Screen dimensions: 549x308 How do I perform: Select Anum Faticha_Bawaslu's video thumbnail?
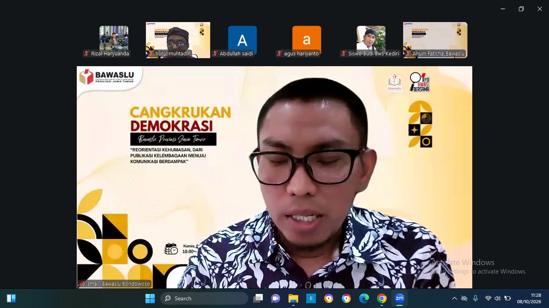coord(435,40)
